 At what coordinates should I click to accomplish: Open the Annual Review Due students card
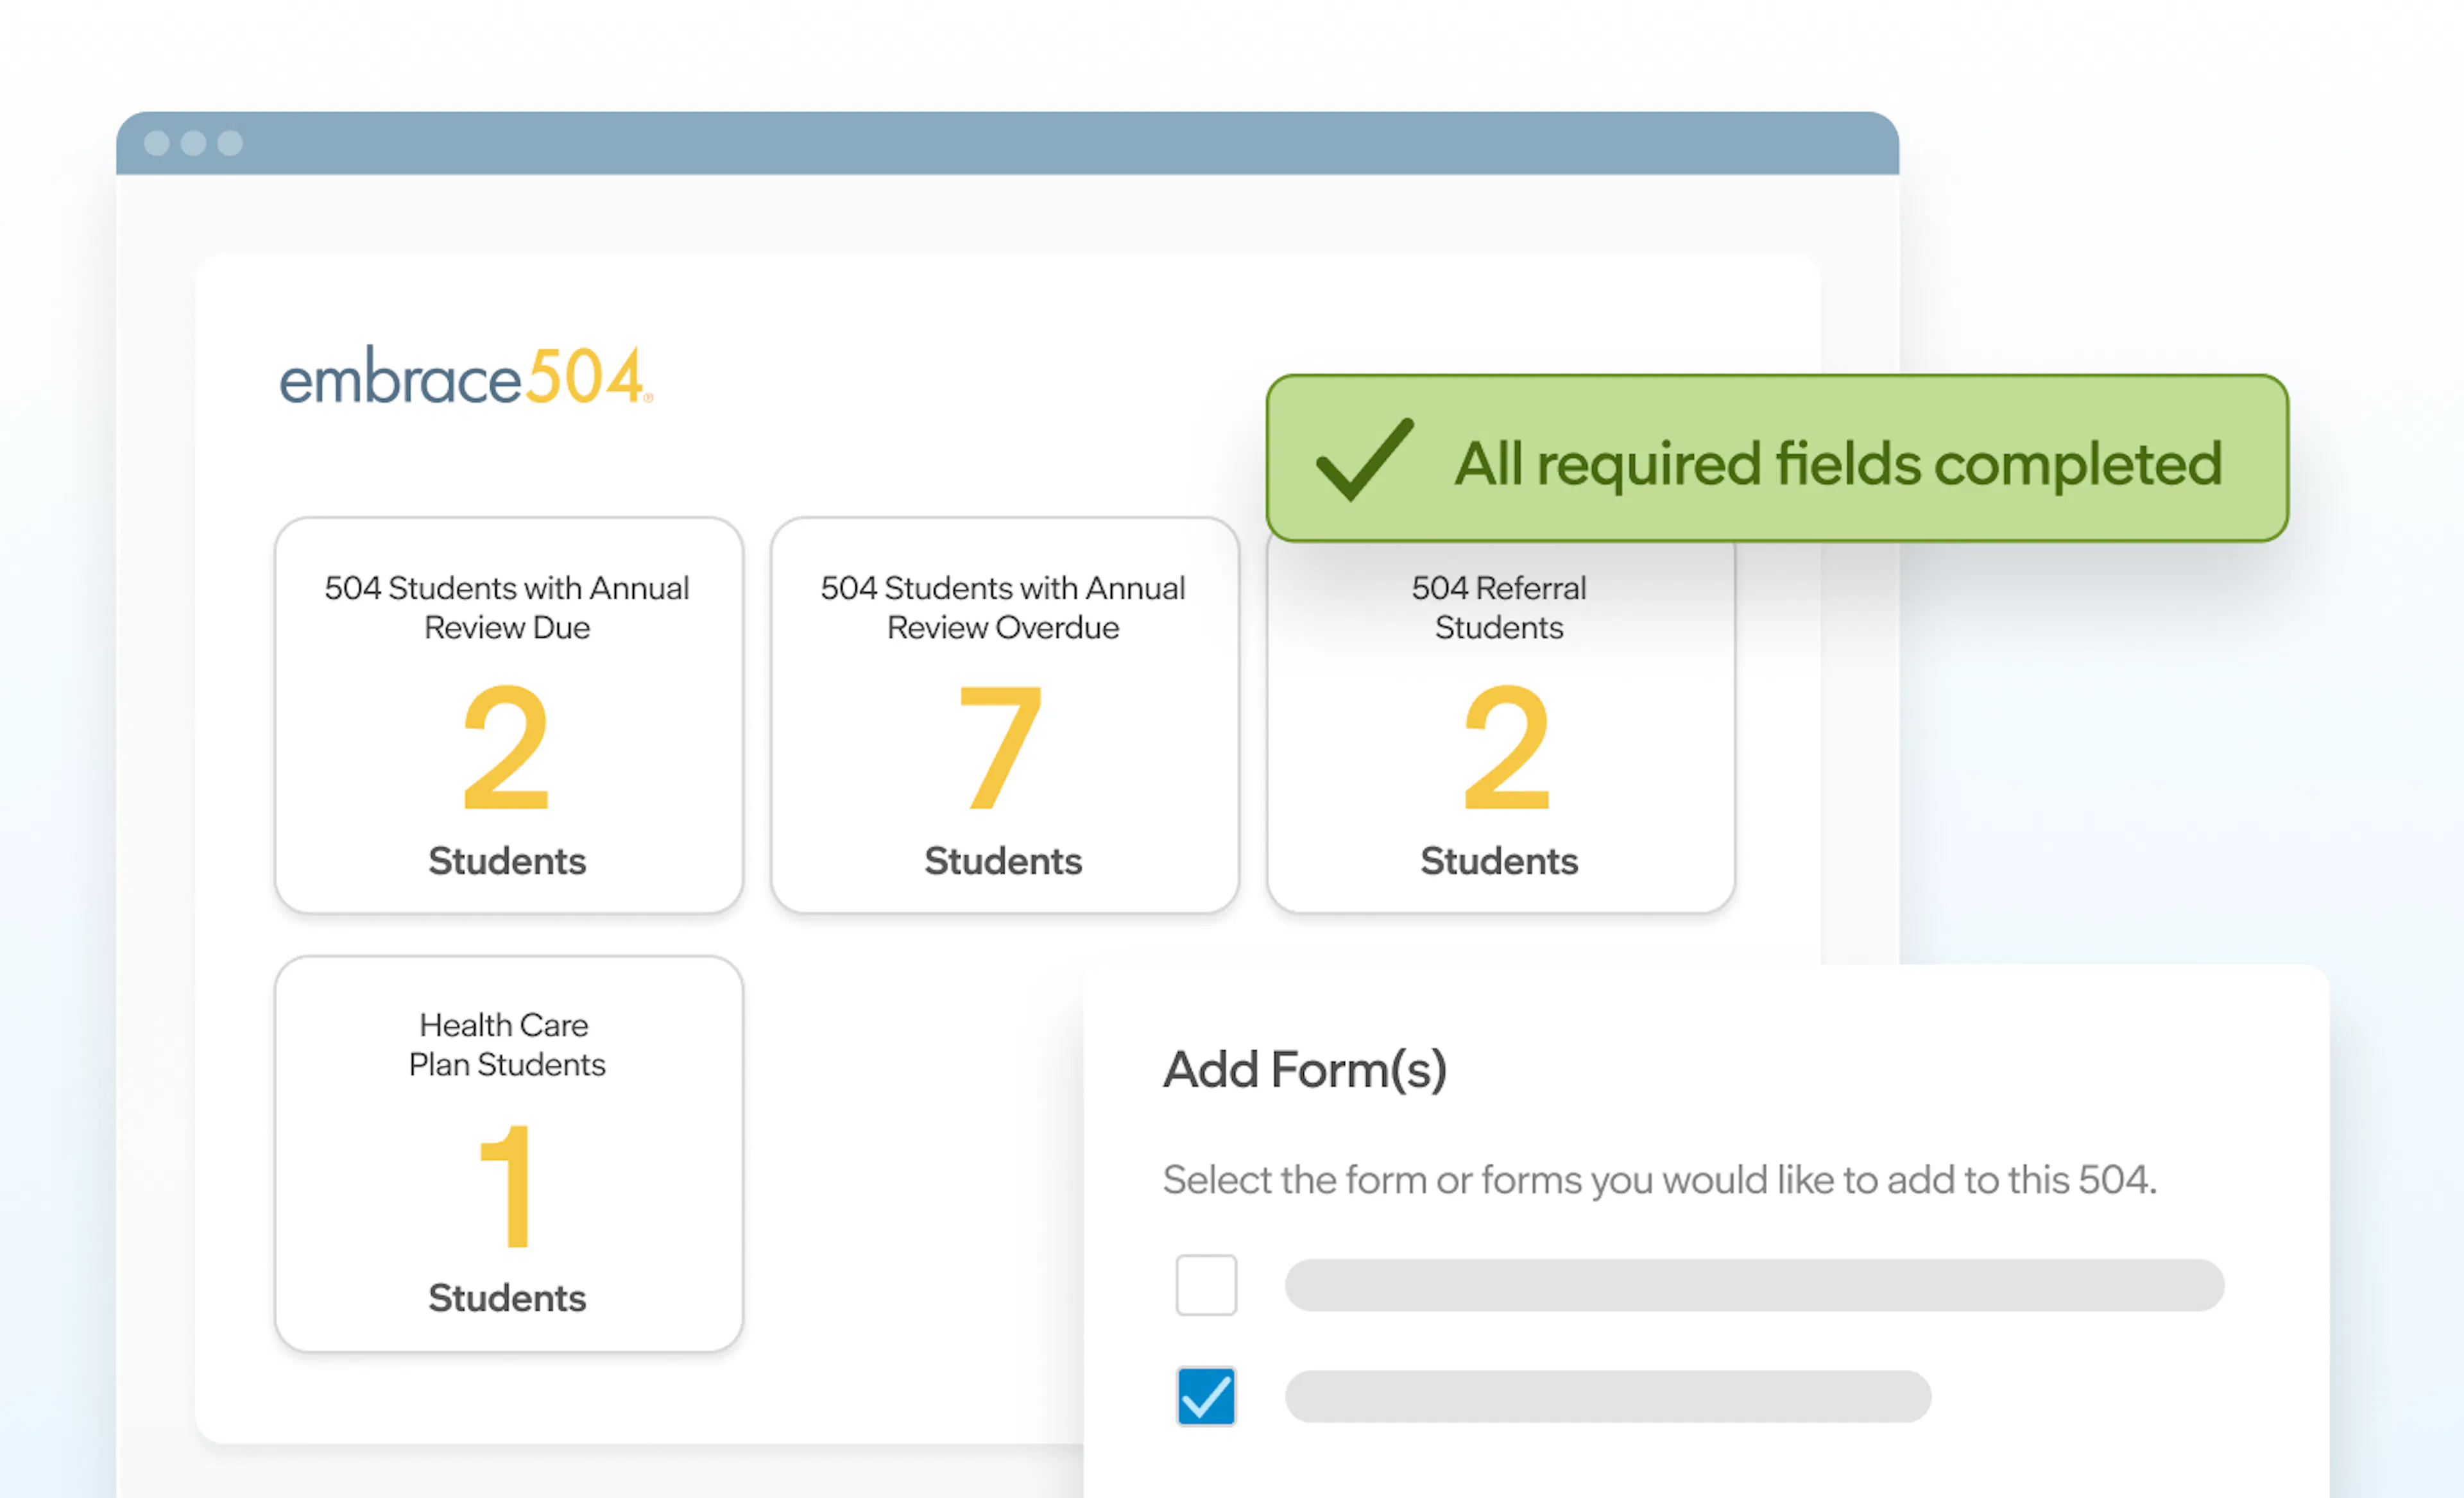tap(509, 715)
